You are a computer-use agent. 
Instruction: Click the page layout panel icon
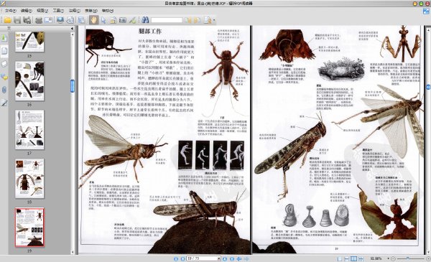(x=82, y=20)
